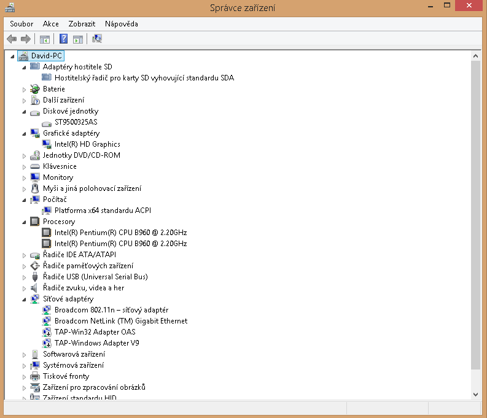Click the Intel(R) HD Graphics display icon

tap(47, 144)
